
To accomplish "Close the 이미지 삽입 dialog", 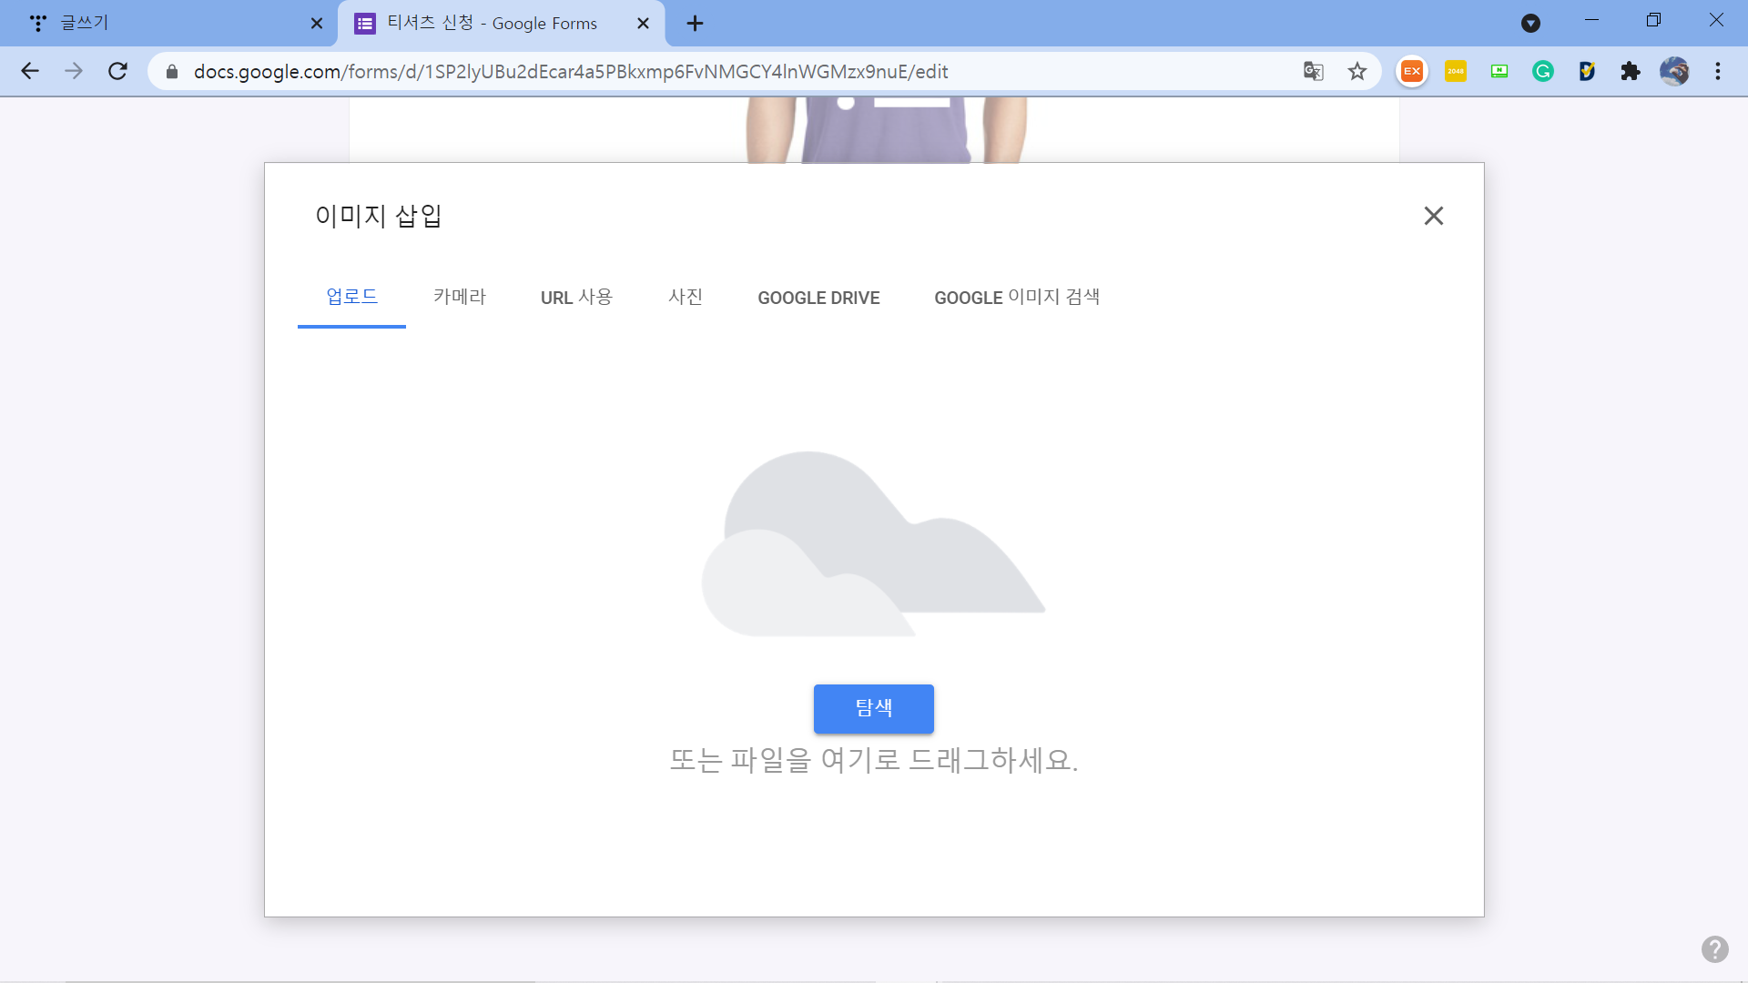I will click(x=1433, y=216).
